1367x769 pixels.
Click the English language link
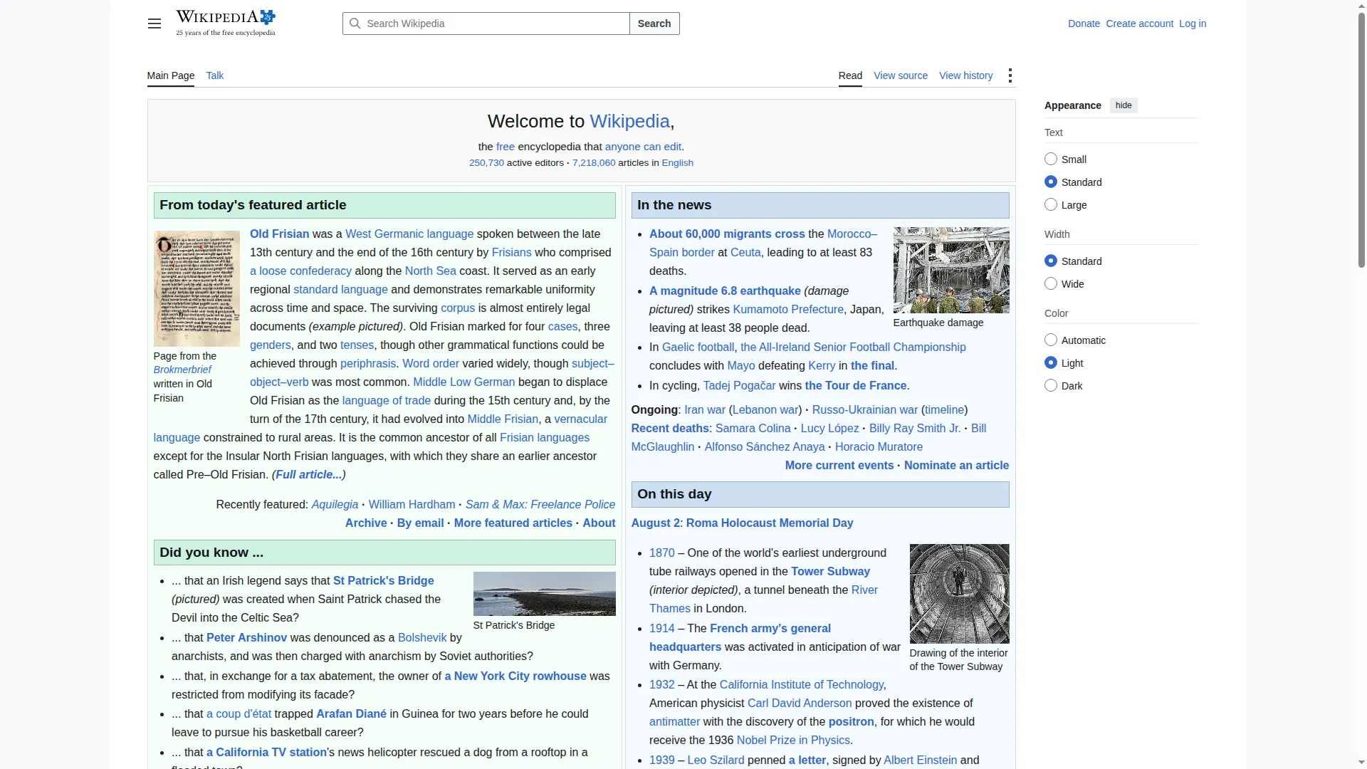(x=677, y=163)
